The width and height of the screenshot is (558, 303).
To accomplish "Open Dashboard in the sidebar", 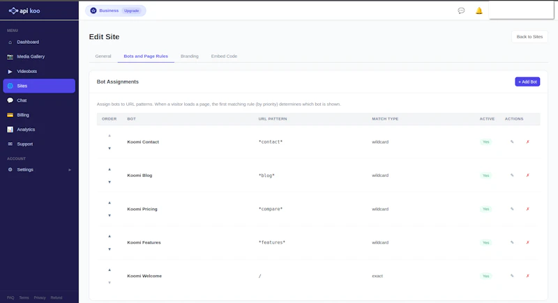I will click(x=39, y=42).
